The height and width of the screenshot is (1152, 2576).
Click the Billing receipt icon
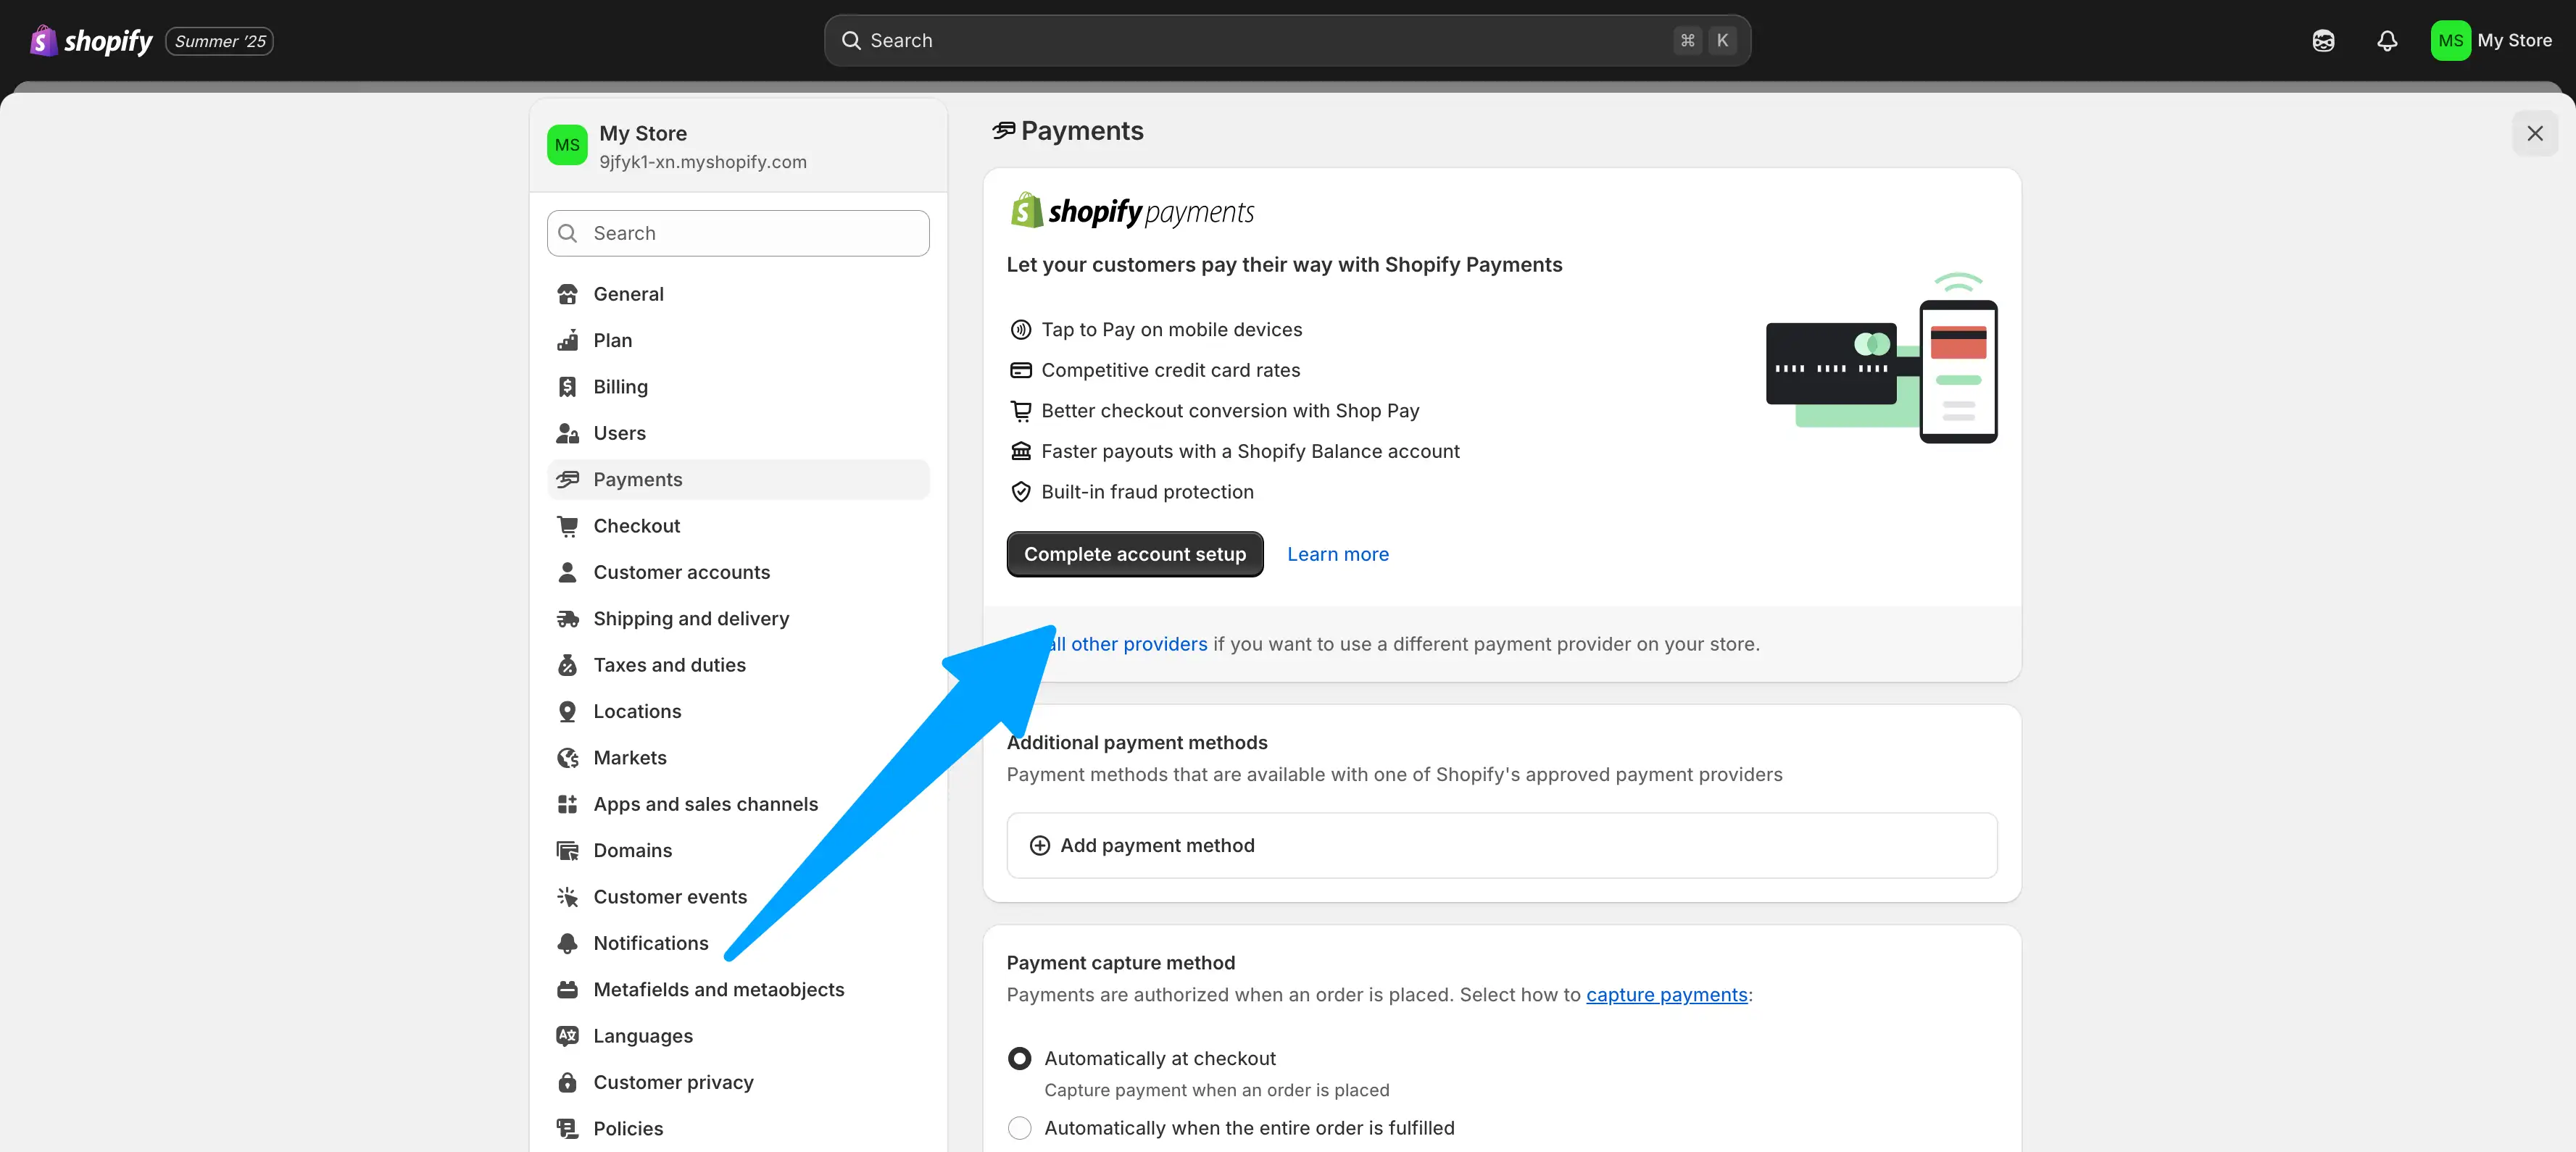coord(567,387)
